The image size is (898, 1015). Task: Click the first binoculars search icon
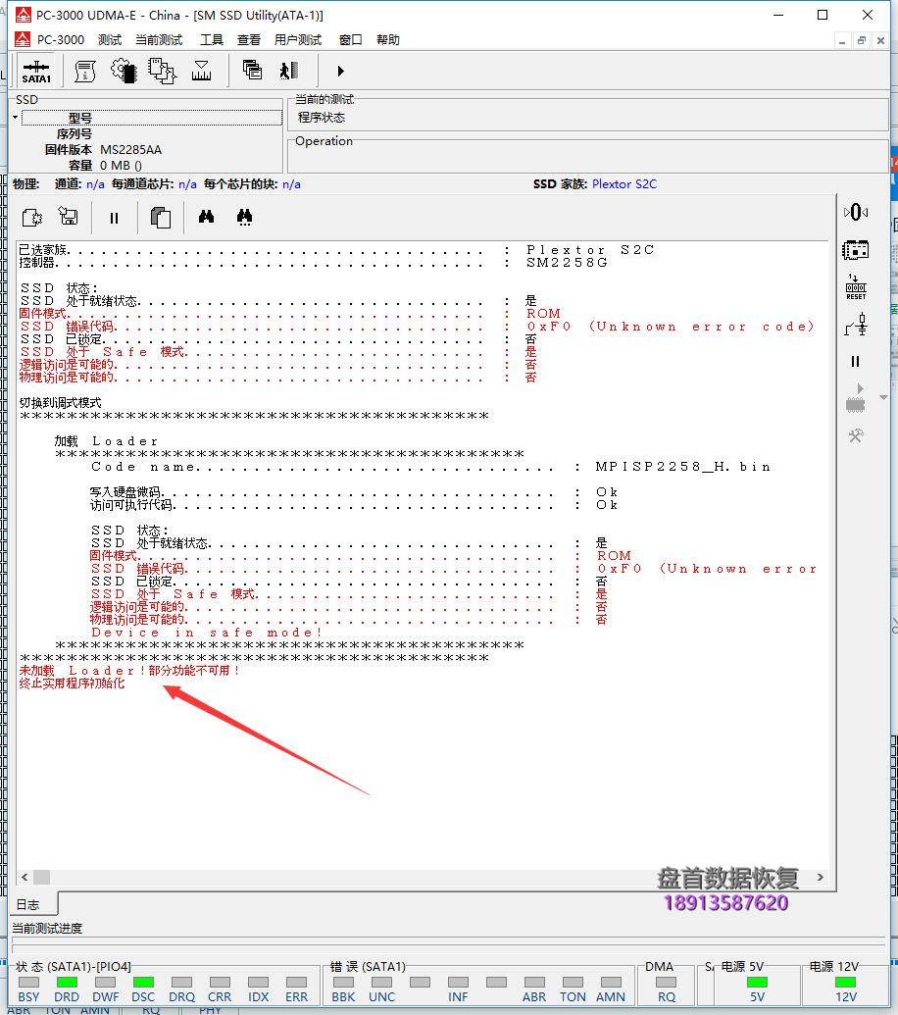206,217
